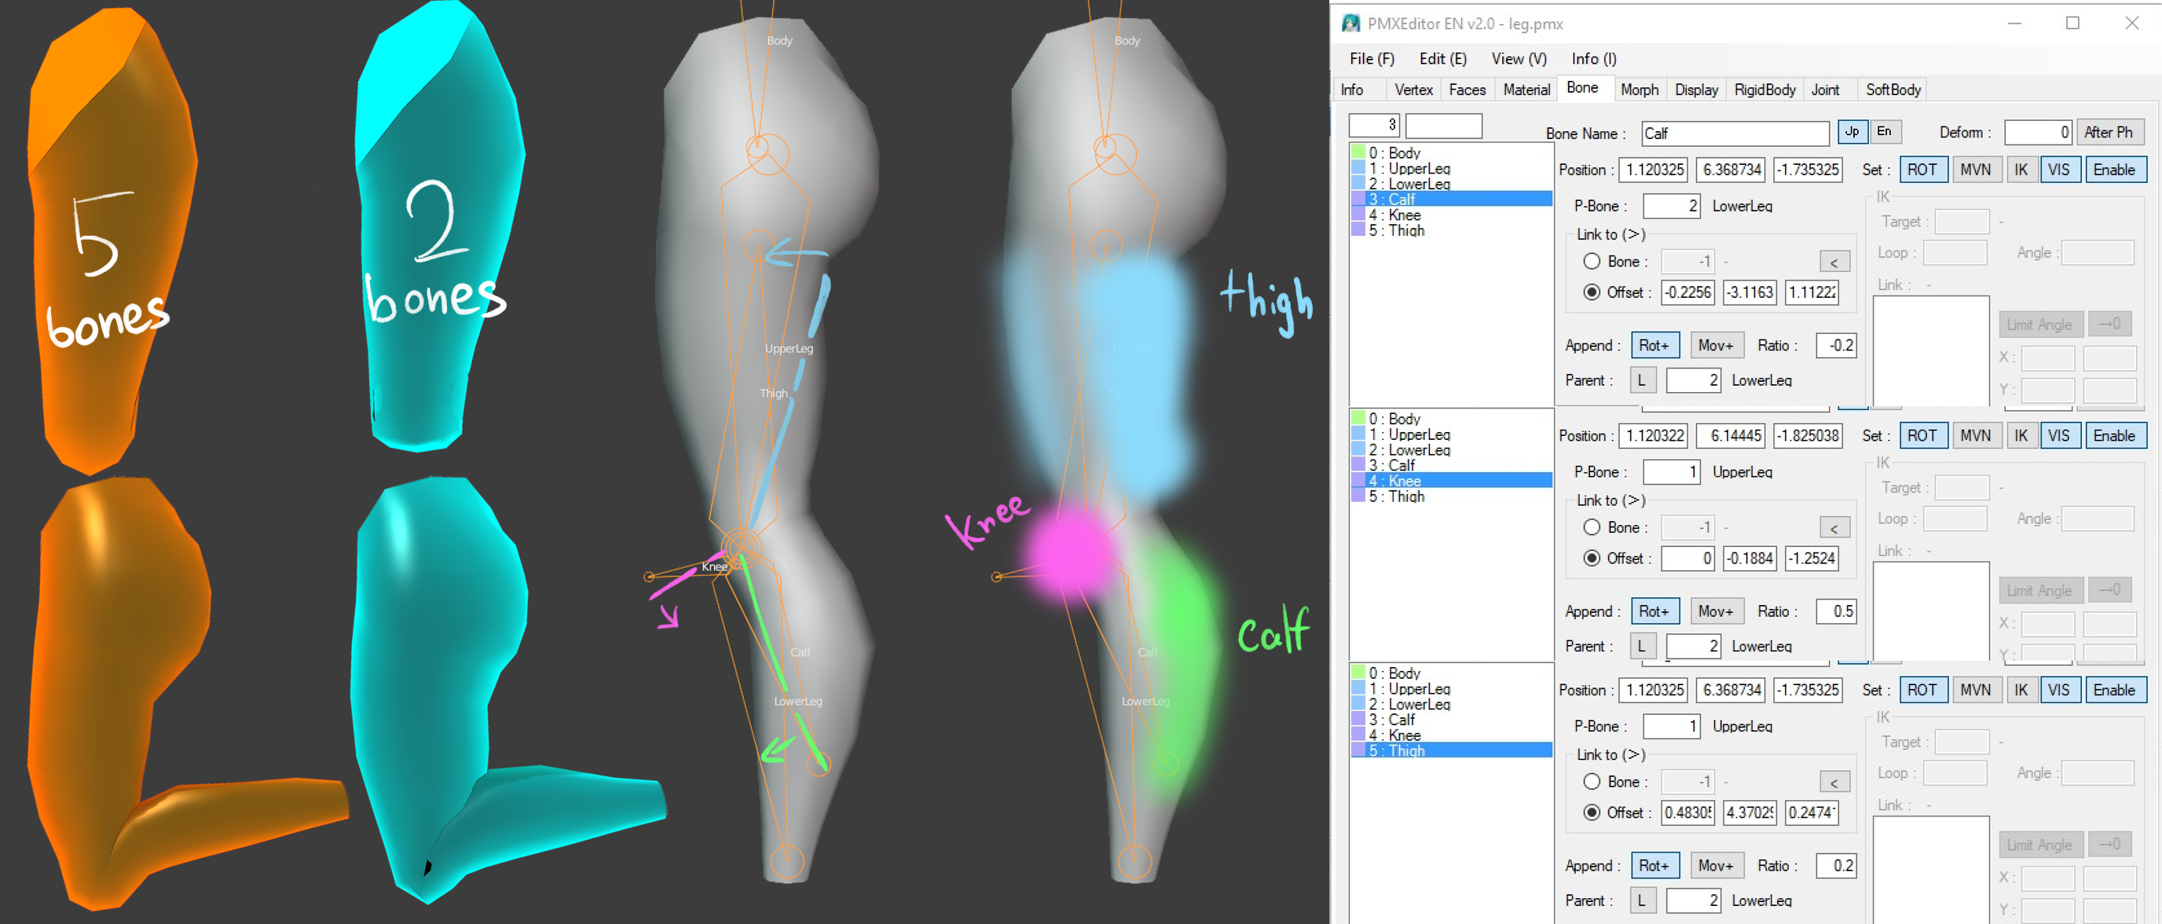Viewport: 2162px width, 924px height.
Task: Toggle MVN flag in the Calf panel
Action: [x=1975, y=170]
